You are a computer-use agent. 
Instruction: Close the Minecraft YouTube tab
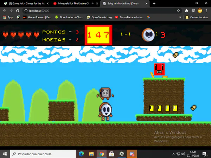click(97, 4)
